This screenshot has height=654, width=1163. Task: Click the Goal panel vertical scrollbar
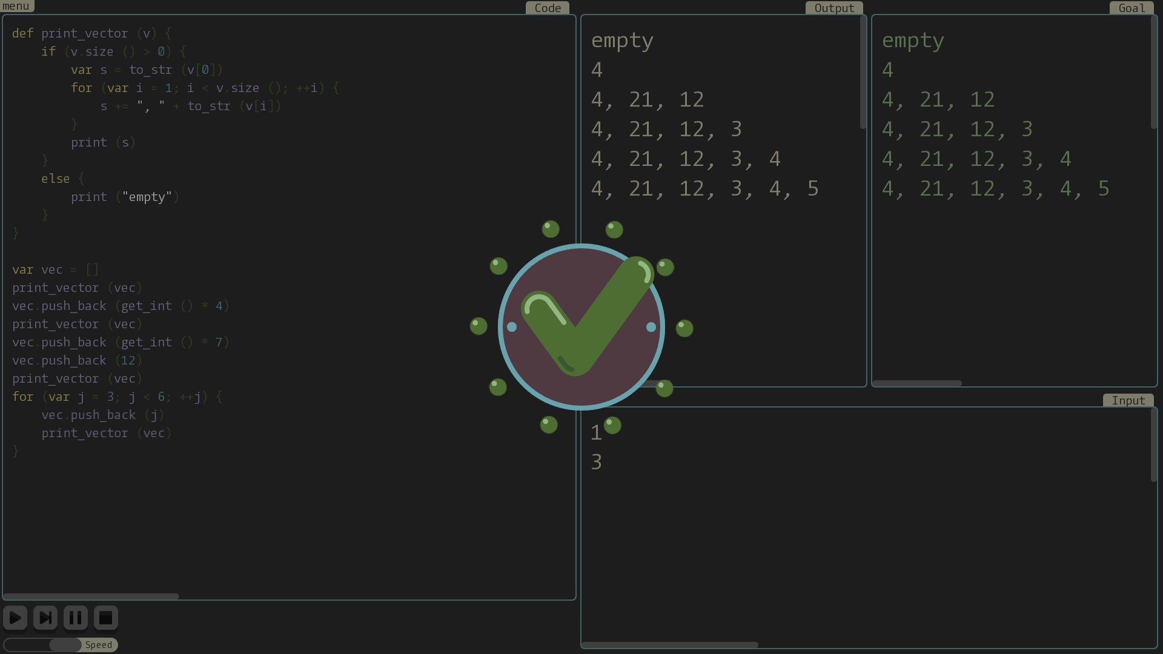tap(1153, 73)
